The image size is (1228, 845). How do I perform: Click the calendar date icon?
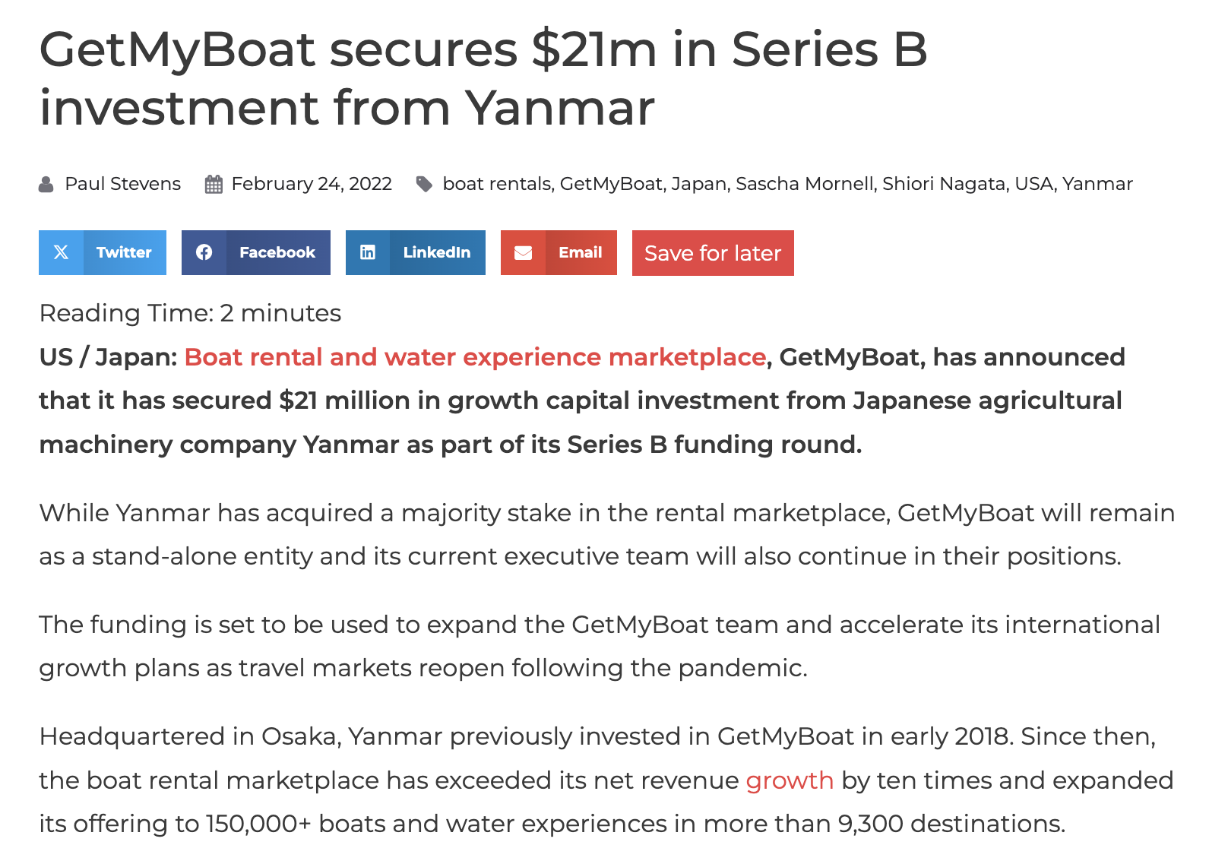tap(214, 185)
